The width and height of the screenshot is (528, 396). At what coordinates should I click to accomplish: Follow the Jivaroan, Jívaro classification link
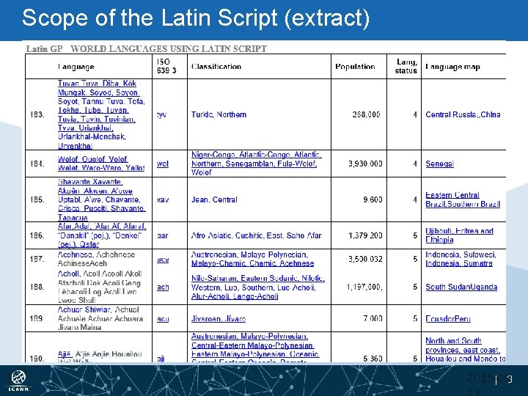(x=219, y=318)
